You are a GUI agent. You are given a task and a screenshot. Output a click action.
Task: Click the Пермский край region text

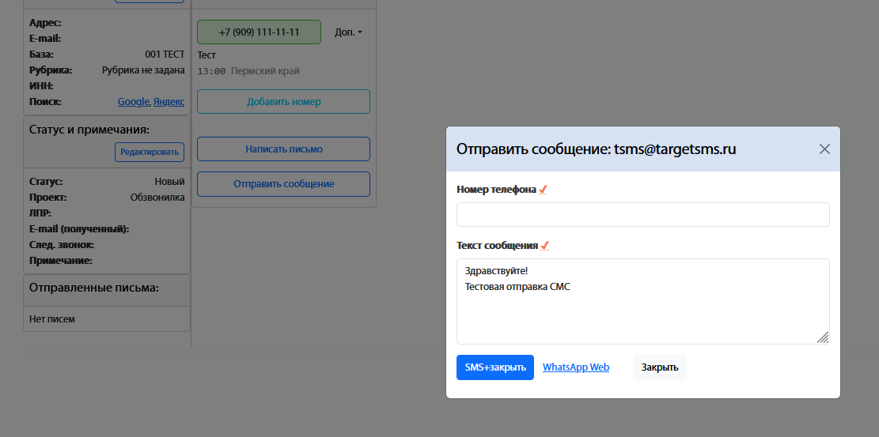point(265,71)
